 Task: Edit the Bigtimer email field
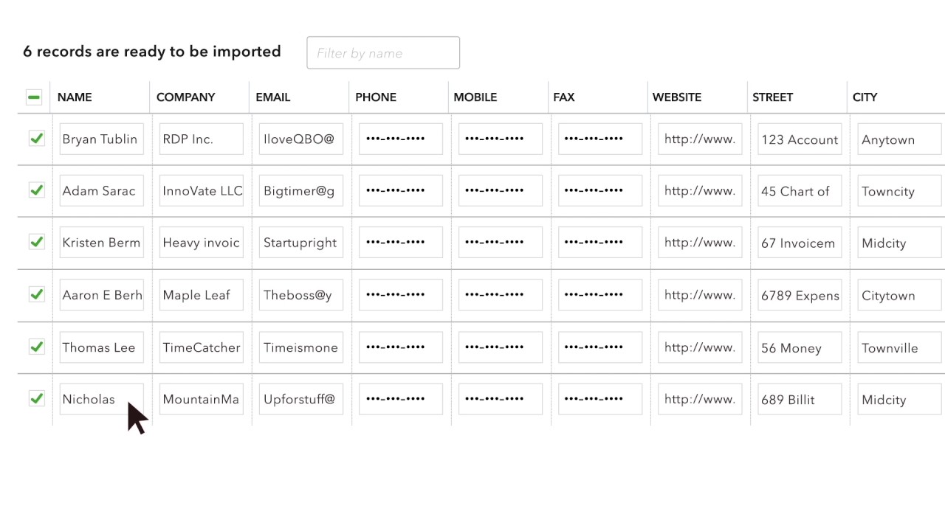[300, 191]
